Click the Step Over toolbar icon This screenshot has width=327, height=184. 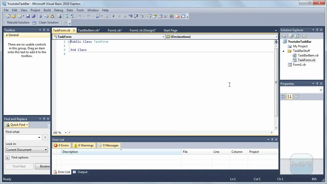[136, 16]
